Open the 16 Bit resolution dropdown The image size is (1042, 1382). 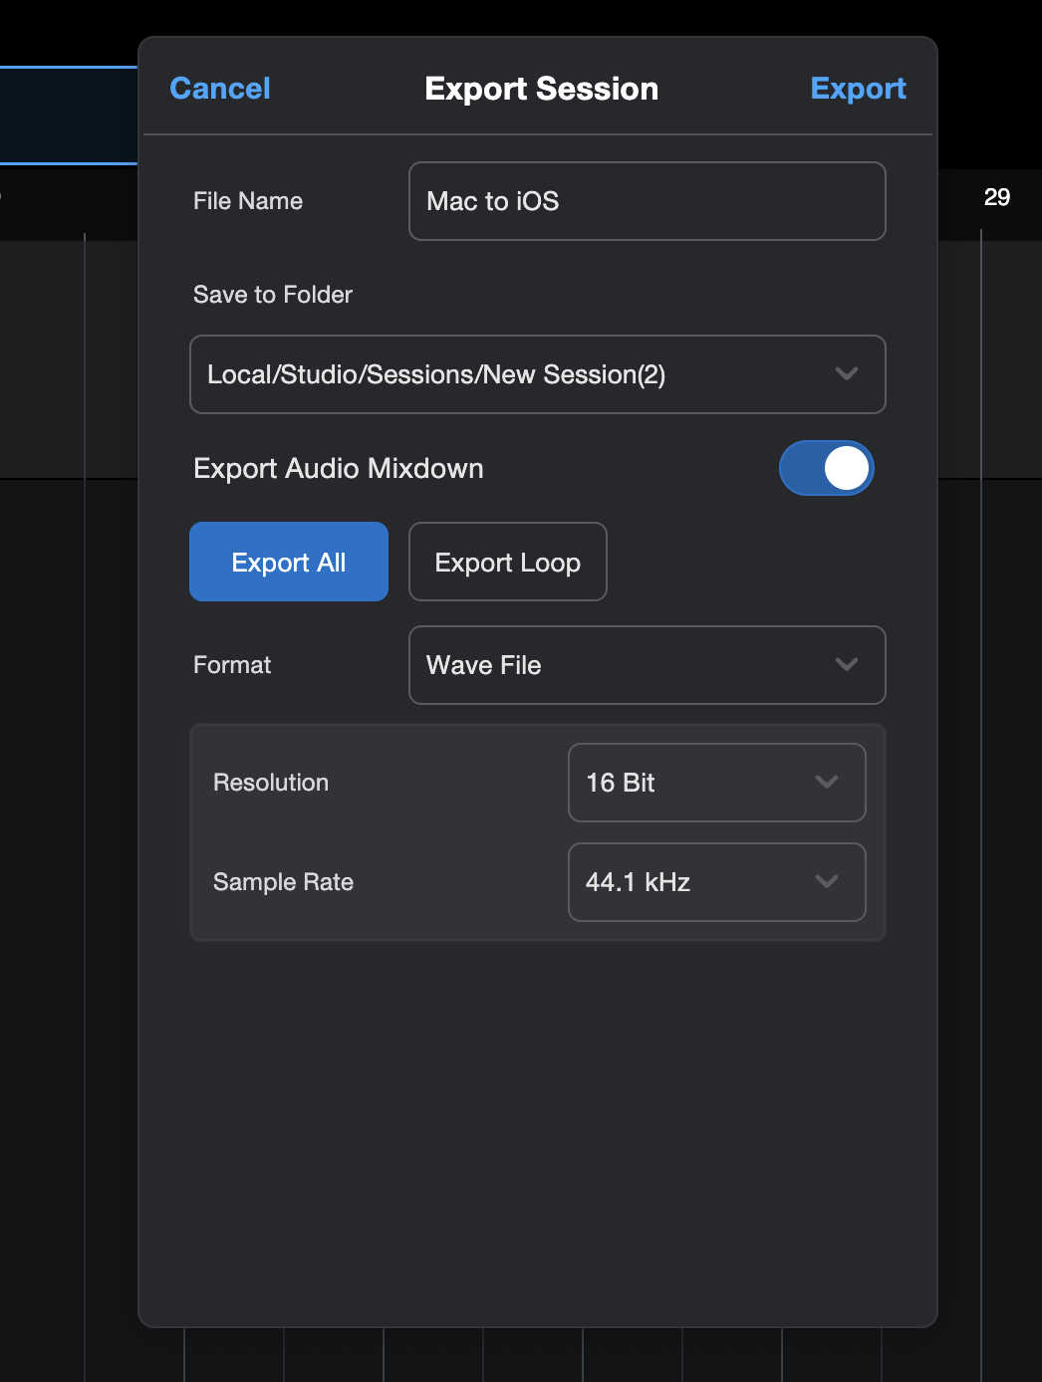pos(717,783)
